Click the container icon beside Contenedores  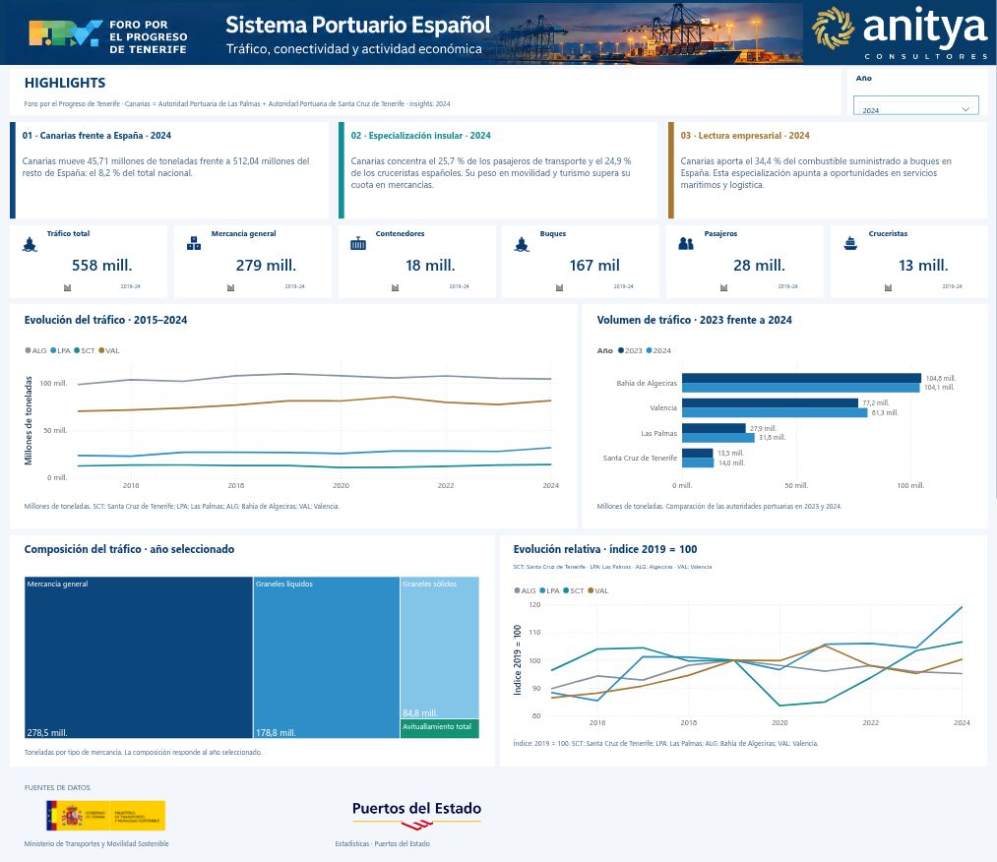(x=358, y=243)
